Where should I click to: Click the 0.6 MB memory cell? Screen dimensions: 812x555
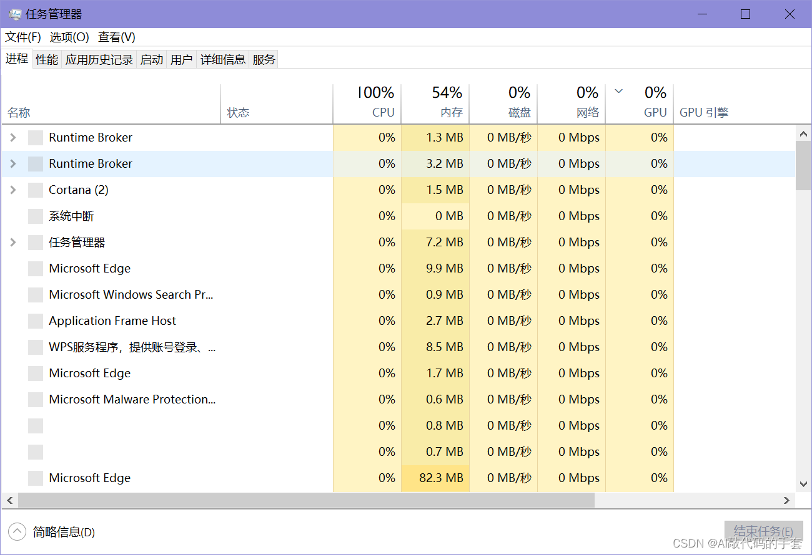[435, 400]
